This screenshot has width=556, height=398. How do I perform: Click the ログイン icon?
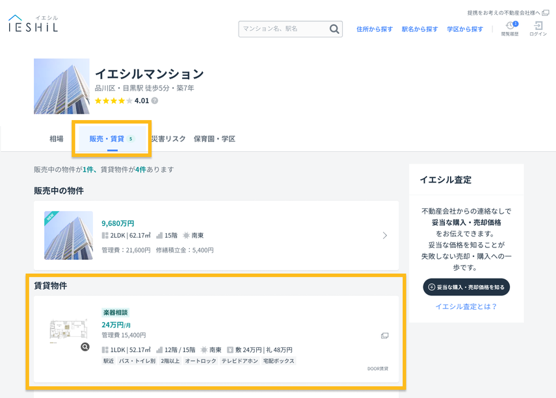(538, 29)
